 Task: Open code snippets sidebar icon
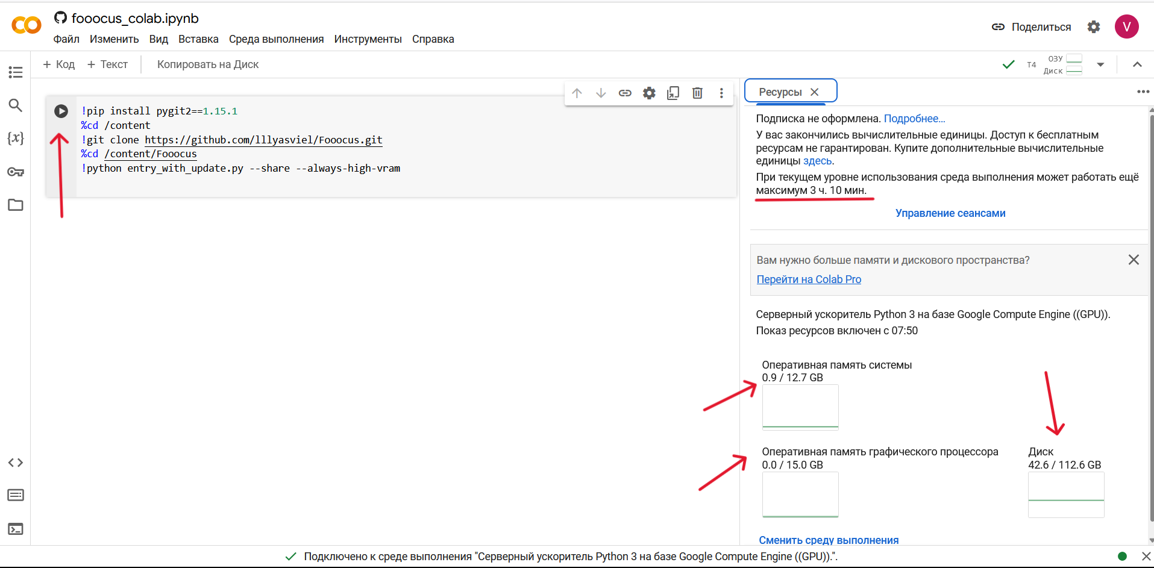tap(16, 463)
